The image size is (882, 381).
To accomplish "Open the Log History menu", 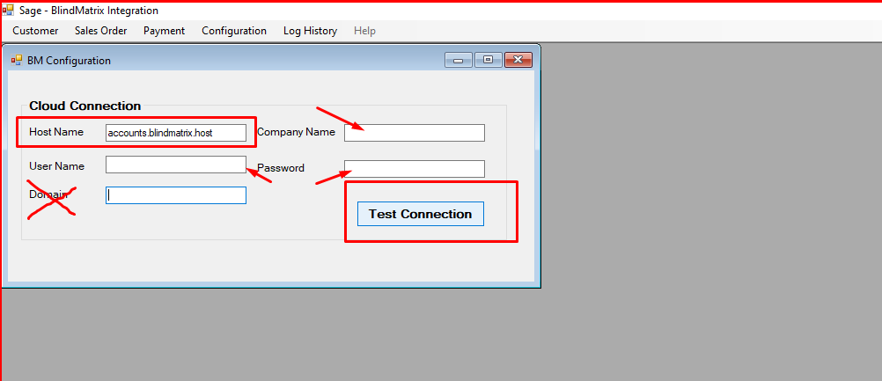I will coord(310,31).
